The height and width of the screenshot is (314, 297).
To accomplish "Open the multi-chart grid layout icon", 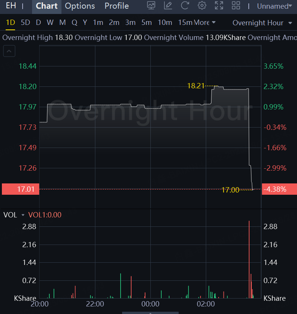I will (236, 6).
